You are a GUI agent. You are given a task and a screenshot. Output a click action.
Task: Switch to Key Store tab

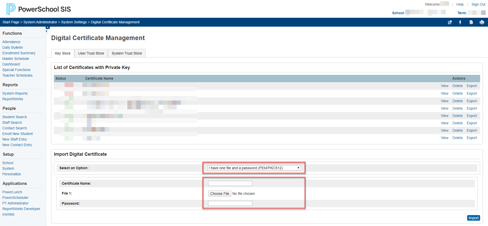(63, 53)
